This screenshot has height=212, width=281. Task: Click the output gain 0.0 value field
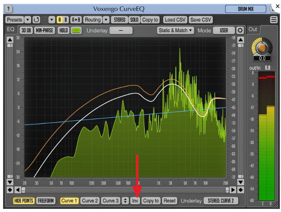262,58
